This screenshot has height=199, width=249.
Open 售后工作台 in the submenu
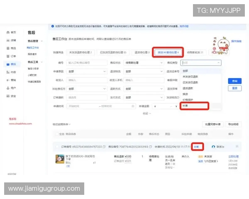click(33, 48)
